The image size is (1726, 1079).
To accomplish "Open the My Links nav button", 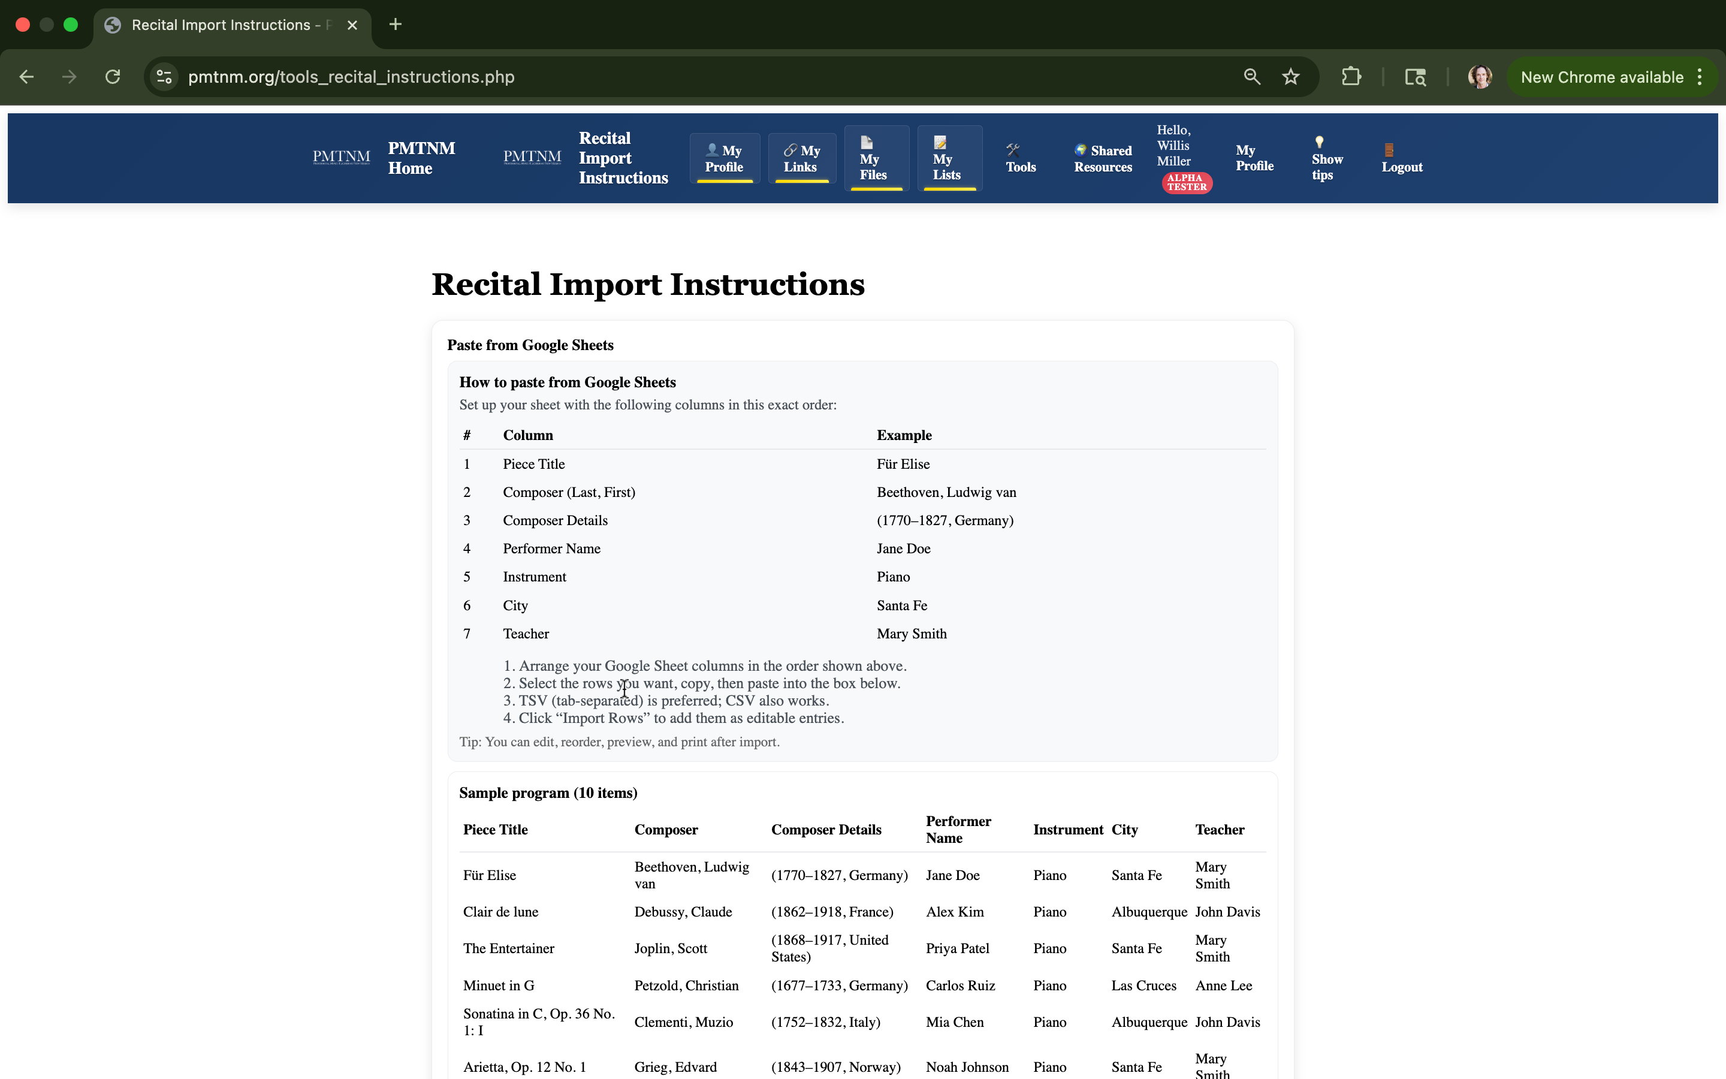I will 802,158.
